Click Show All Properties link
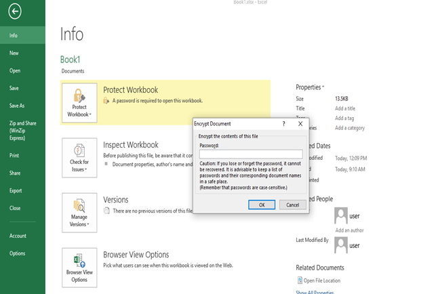The image size is (423, 294). pos(315,292)
